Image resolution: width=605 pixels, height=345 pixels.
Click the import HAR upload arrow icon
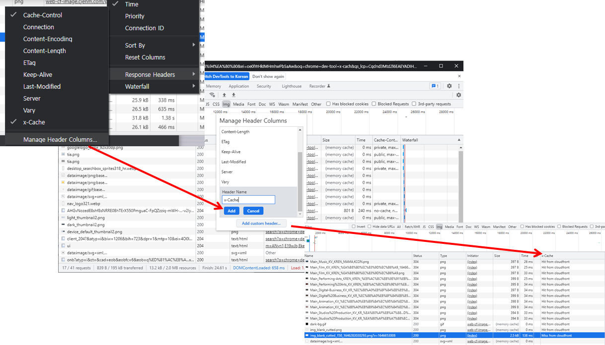224,95
